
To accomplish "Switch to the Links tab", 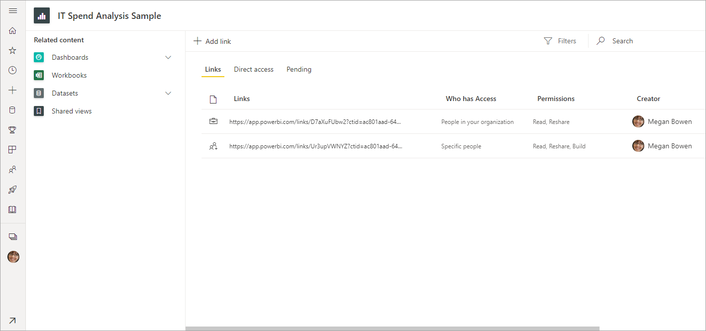I will [213, 69].
